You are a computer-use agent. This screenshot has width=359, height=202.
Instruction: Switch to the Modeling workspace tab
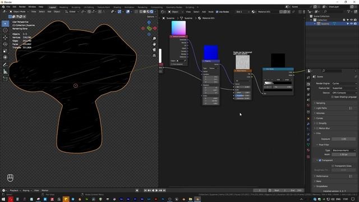[63, 7]
